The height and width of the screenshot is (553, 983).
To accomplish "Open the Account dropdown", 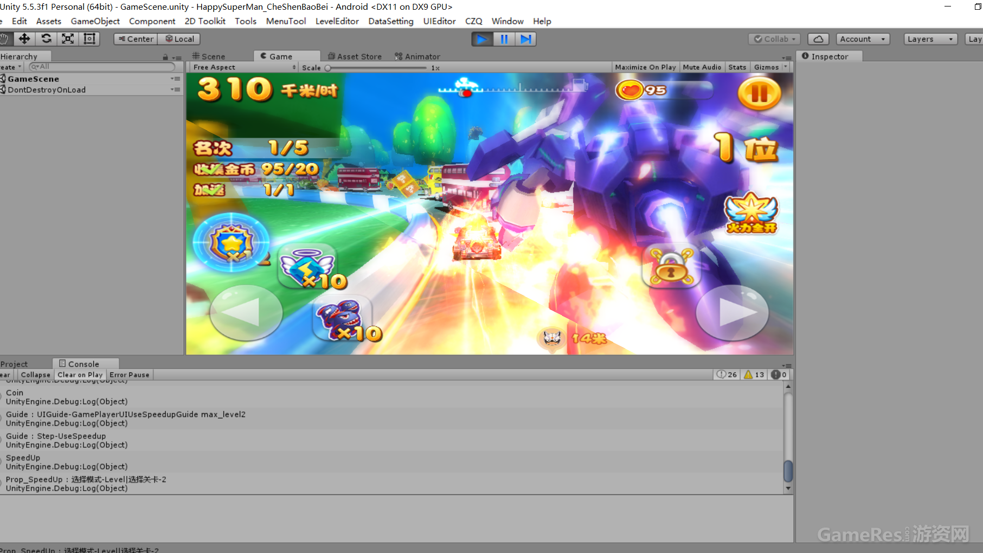I will 863,39.
